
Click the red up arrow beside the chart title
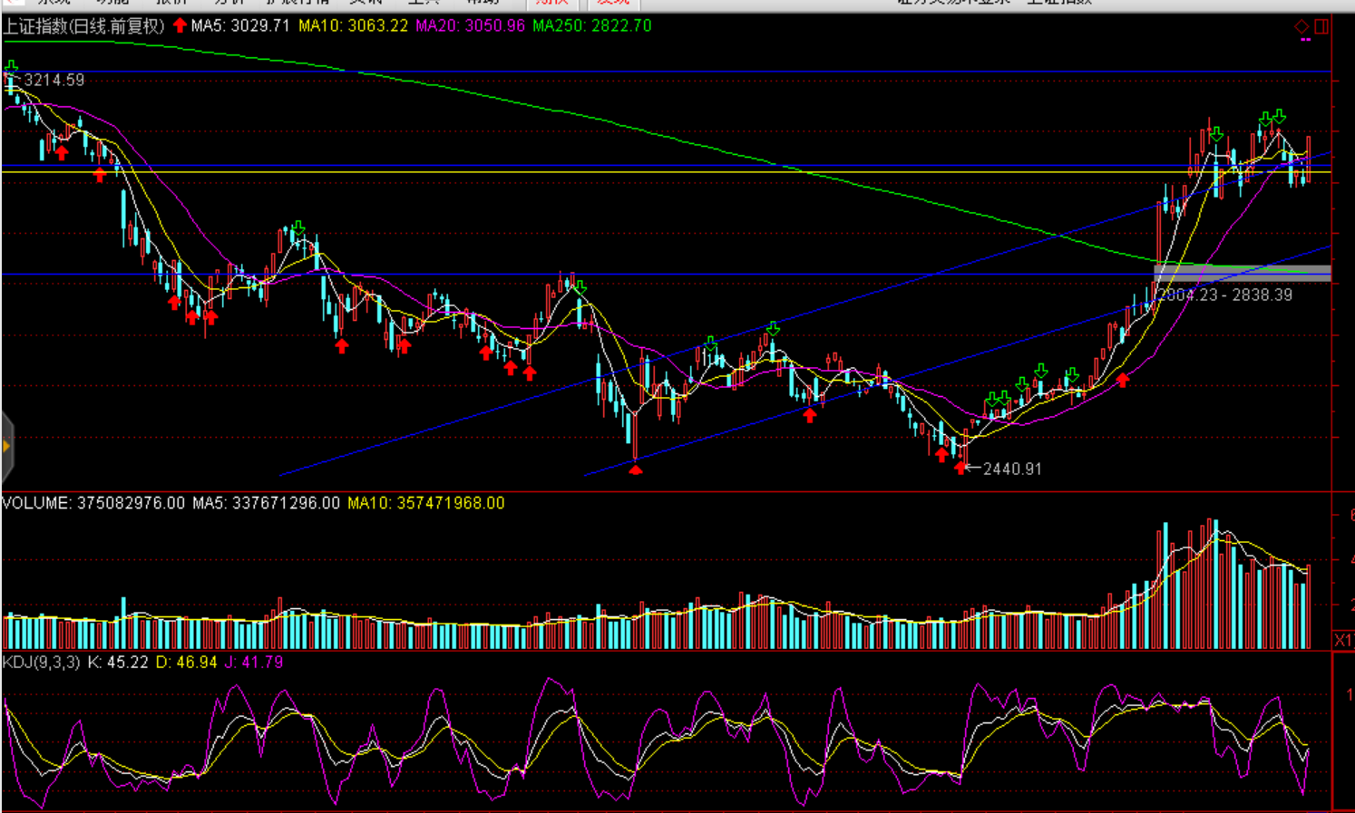click(x=180, y=25)
